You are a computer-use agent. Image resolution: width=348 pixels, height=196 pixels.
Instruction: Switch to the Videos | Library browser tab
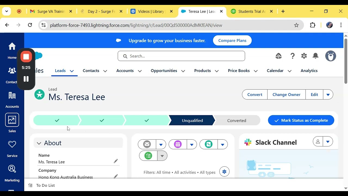[151, 11]
